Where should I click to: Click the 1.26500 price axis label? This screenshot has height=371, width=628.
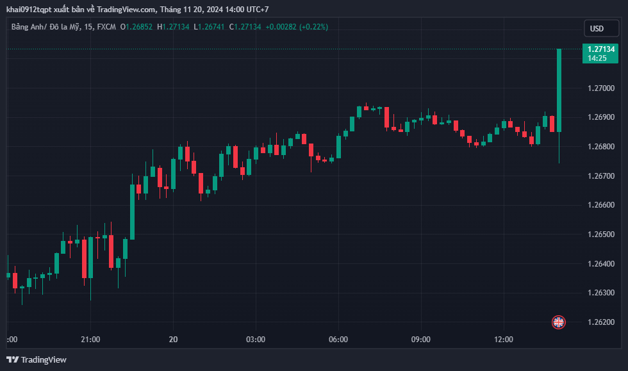pos(601,235)
